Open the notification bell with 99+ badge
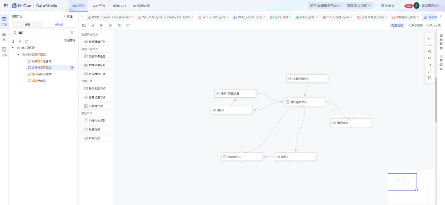Viewport: 445px width, 205px height. [x=407, y=6]
